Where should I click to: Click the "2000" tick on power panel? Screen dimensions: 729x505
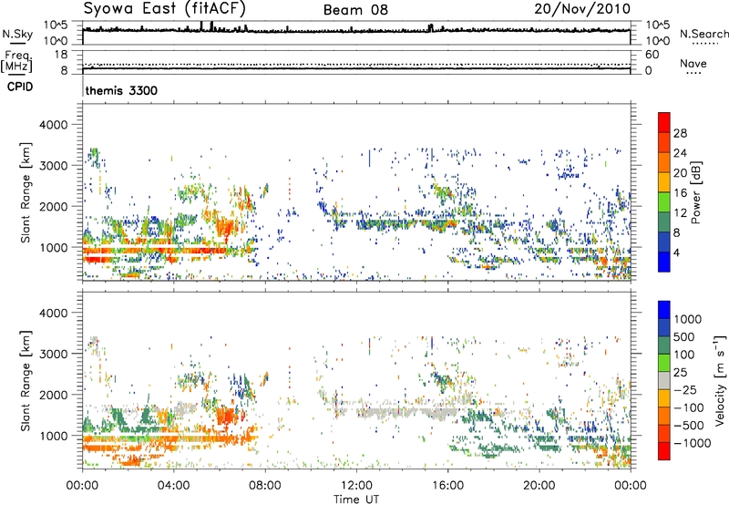[x=54, y=206]
